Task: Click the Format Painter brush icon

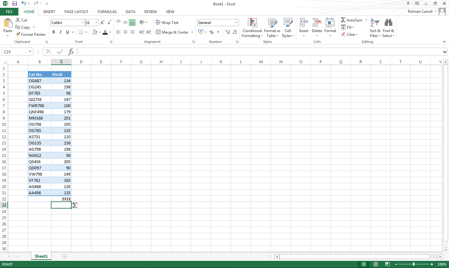Action: click(x=18, y=34)
